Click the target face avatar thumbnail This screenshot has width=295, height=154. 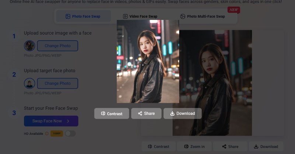point(29,83)
